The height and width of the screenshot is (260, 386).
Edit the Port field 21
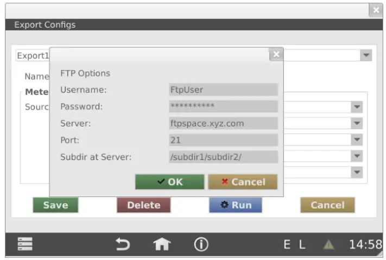[224, 140]
